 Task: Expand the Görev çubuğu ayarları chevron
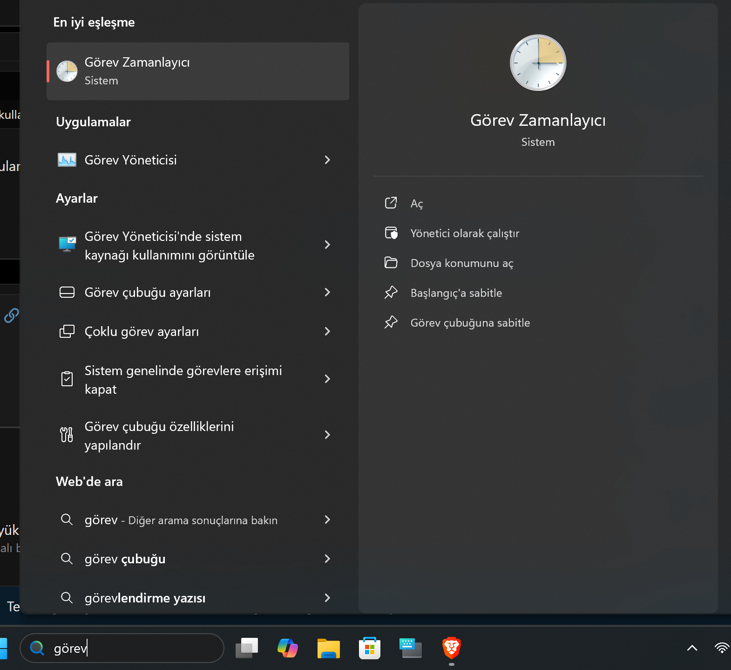click(x=327, y=292)
